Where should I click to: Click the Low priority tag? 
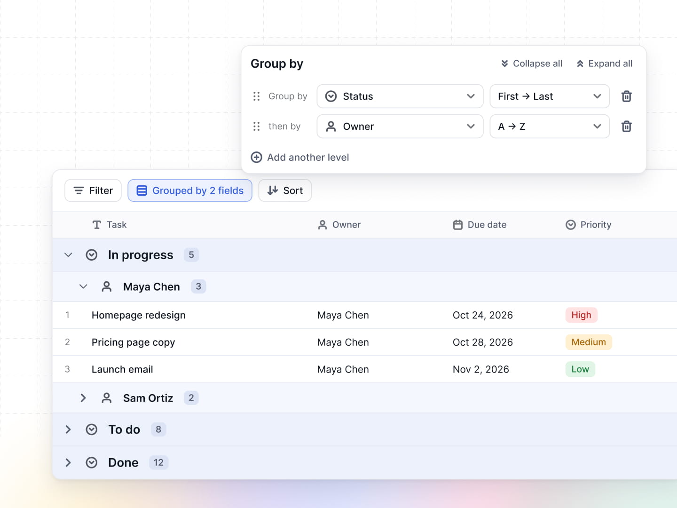580,369
